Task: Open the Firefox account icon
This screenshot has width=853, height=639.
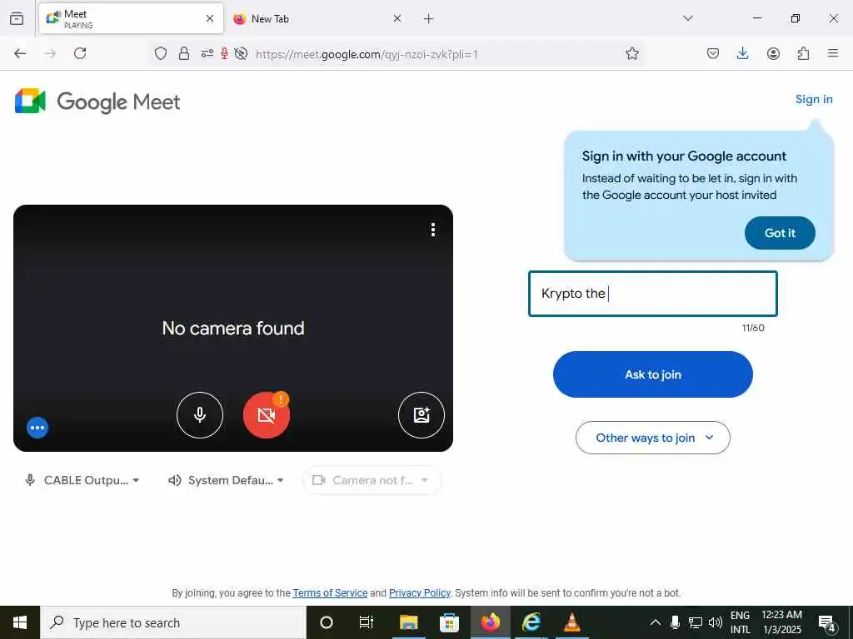Action: click(773, 53)
